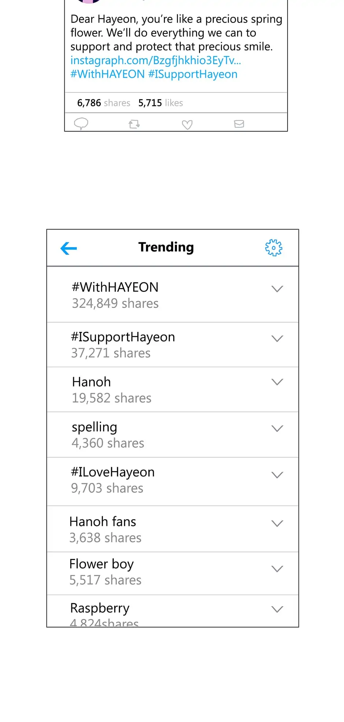This screenshot has width=344, height=722.
Task: Expand the #ISupportHayeon trend chevron
Action: [277, 338]
